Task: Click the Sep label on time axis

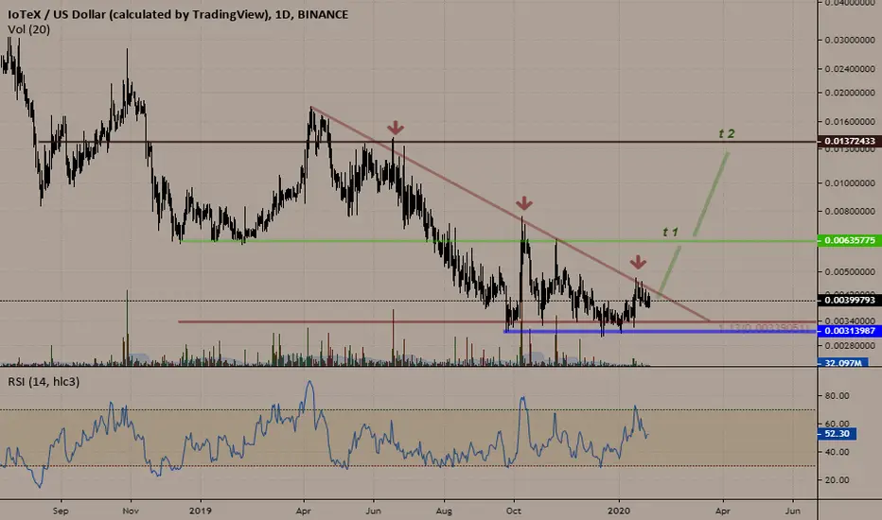Action: pos(61,511)
